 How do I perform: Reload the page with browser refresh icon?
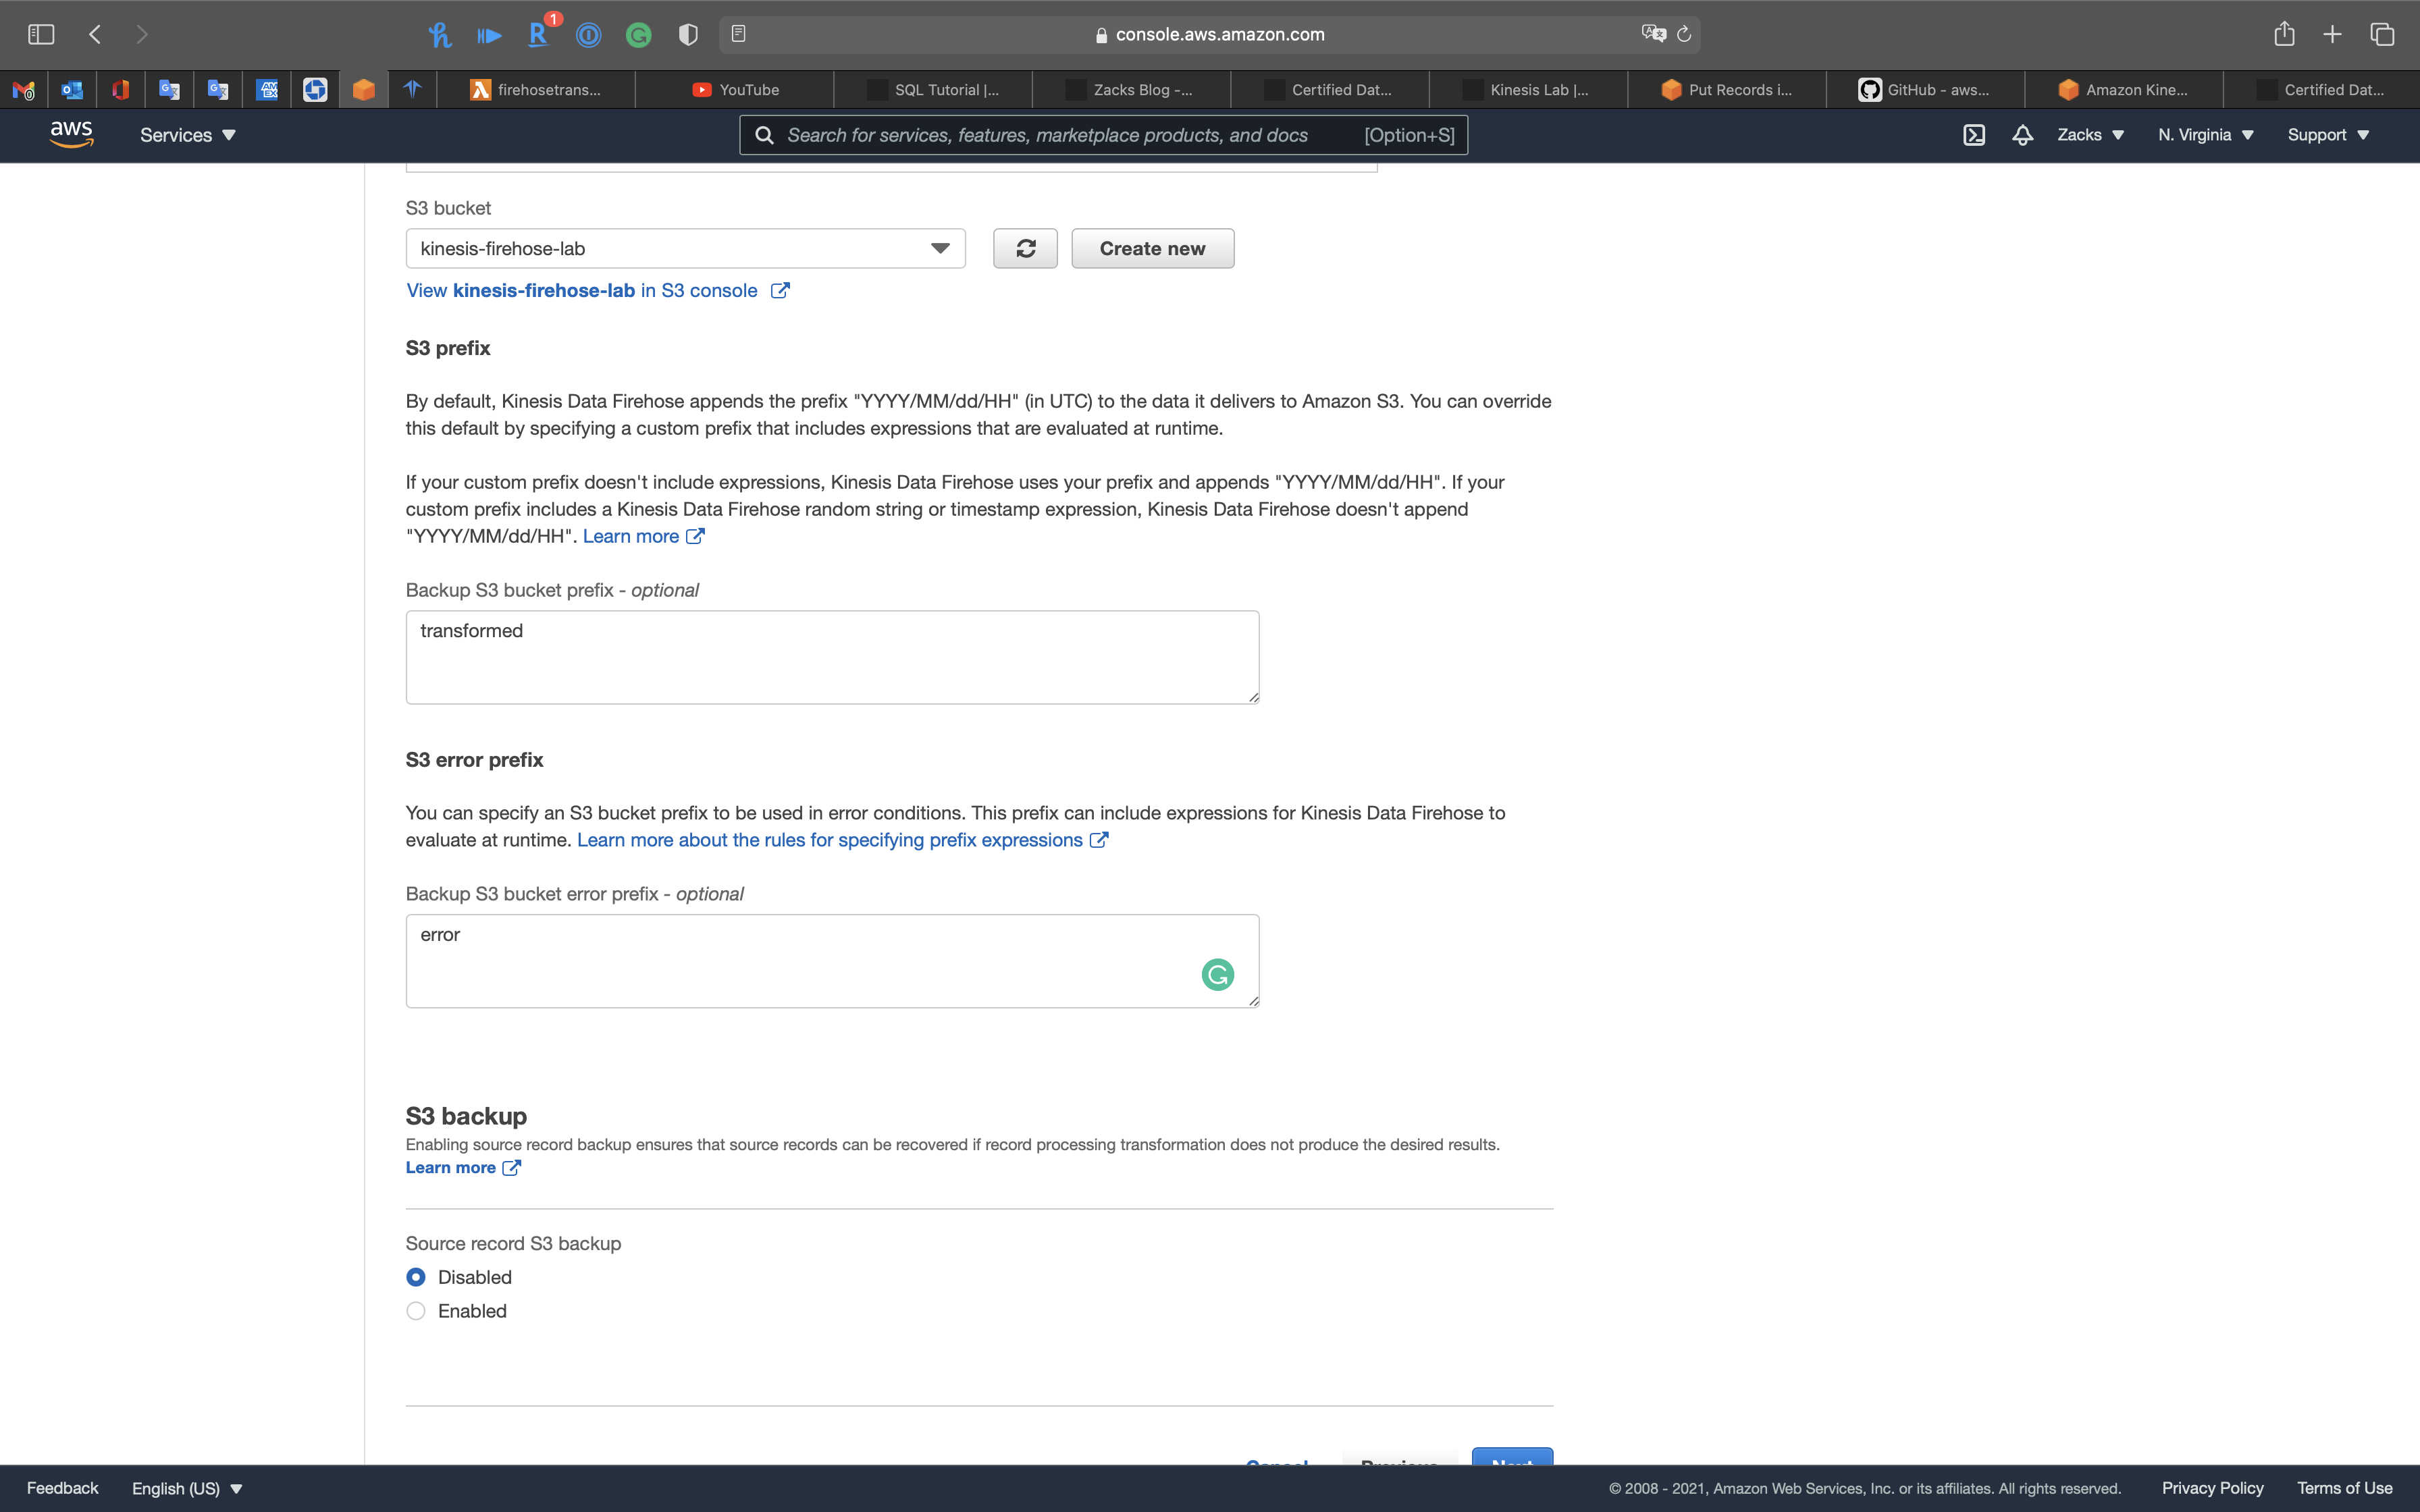1684,34
